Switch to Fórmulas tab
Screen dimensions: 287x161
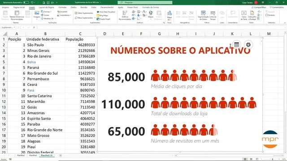coord(62,7)
